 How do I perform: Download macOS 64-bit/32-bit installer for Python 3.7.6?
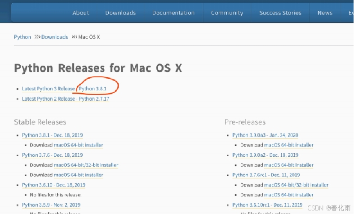click(x=86, y=165)
